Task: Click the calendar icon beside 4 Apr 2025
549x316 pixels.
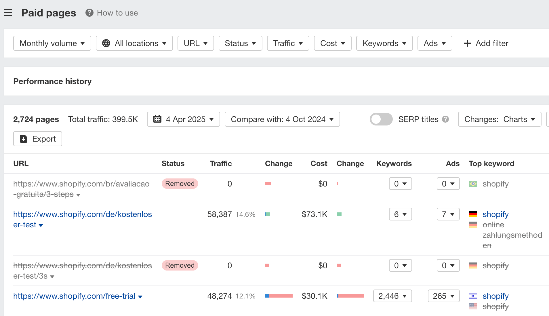Action: pos(157,119)
